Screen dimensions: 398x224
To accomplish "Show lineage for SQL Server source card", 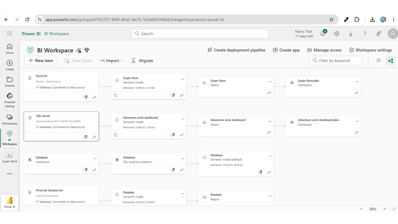I will tap(95, 137).
